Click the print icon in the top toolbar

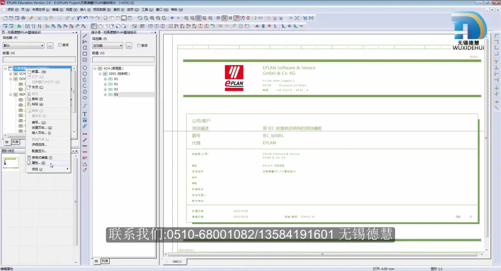click(23, 18)
